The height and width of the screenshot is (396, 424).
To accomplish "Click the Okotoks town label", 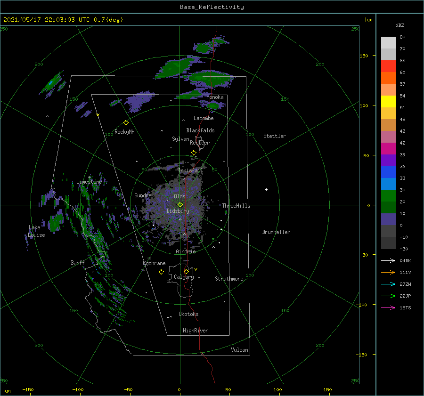I will (x=188, y=314).
